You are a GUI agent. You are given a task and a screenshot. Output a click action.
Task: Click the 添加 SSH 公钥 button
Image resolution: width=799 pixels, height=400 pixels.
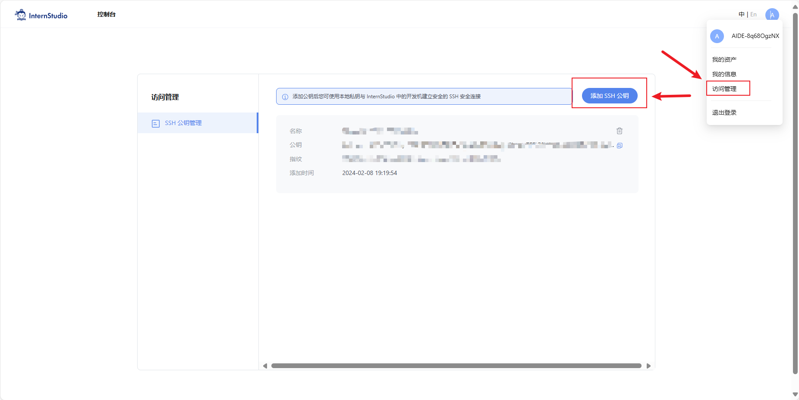609,96
